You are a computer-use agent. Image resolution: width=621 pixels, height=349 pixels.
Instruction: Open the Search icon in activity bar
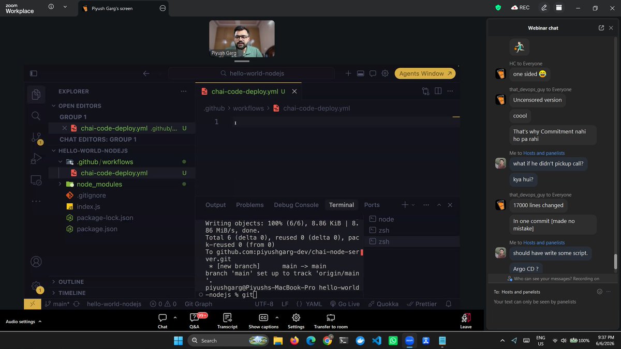pyautogui.click(x=36, y=116)
